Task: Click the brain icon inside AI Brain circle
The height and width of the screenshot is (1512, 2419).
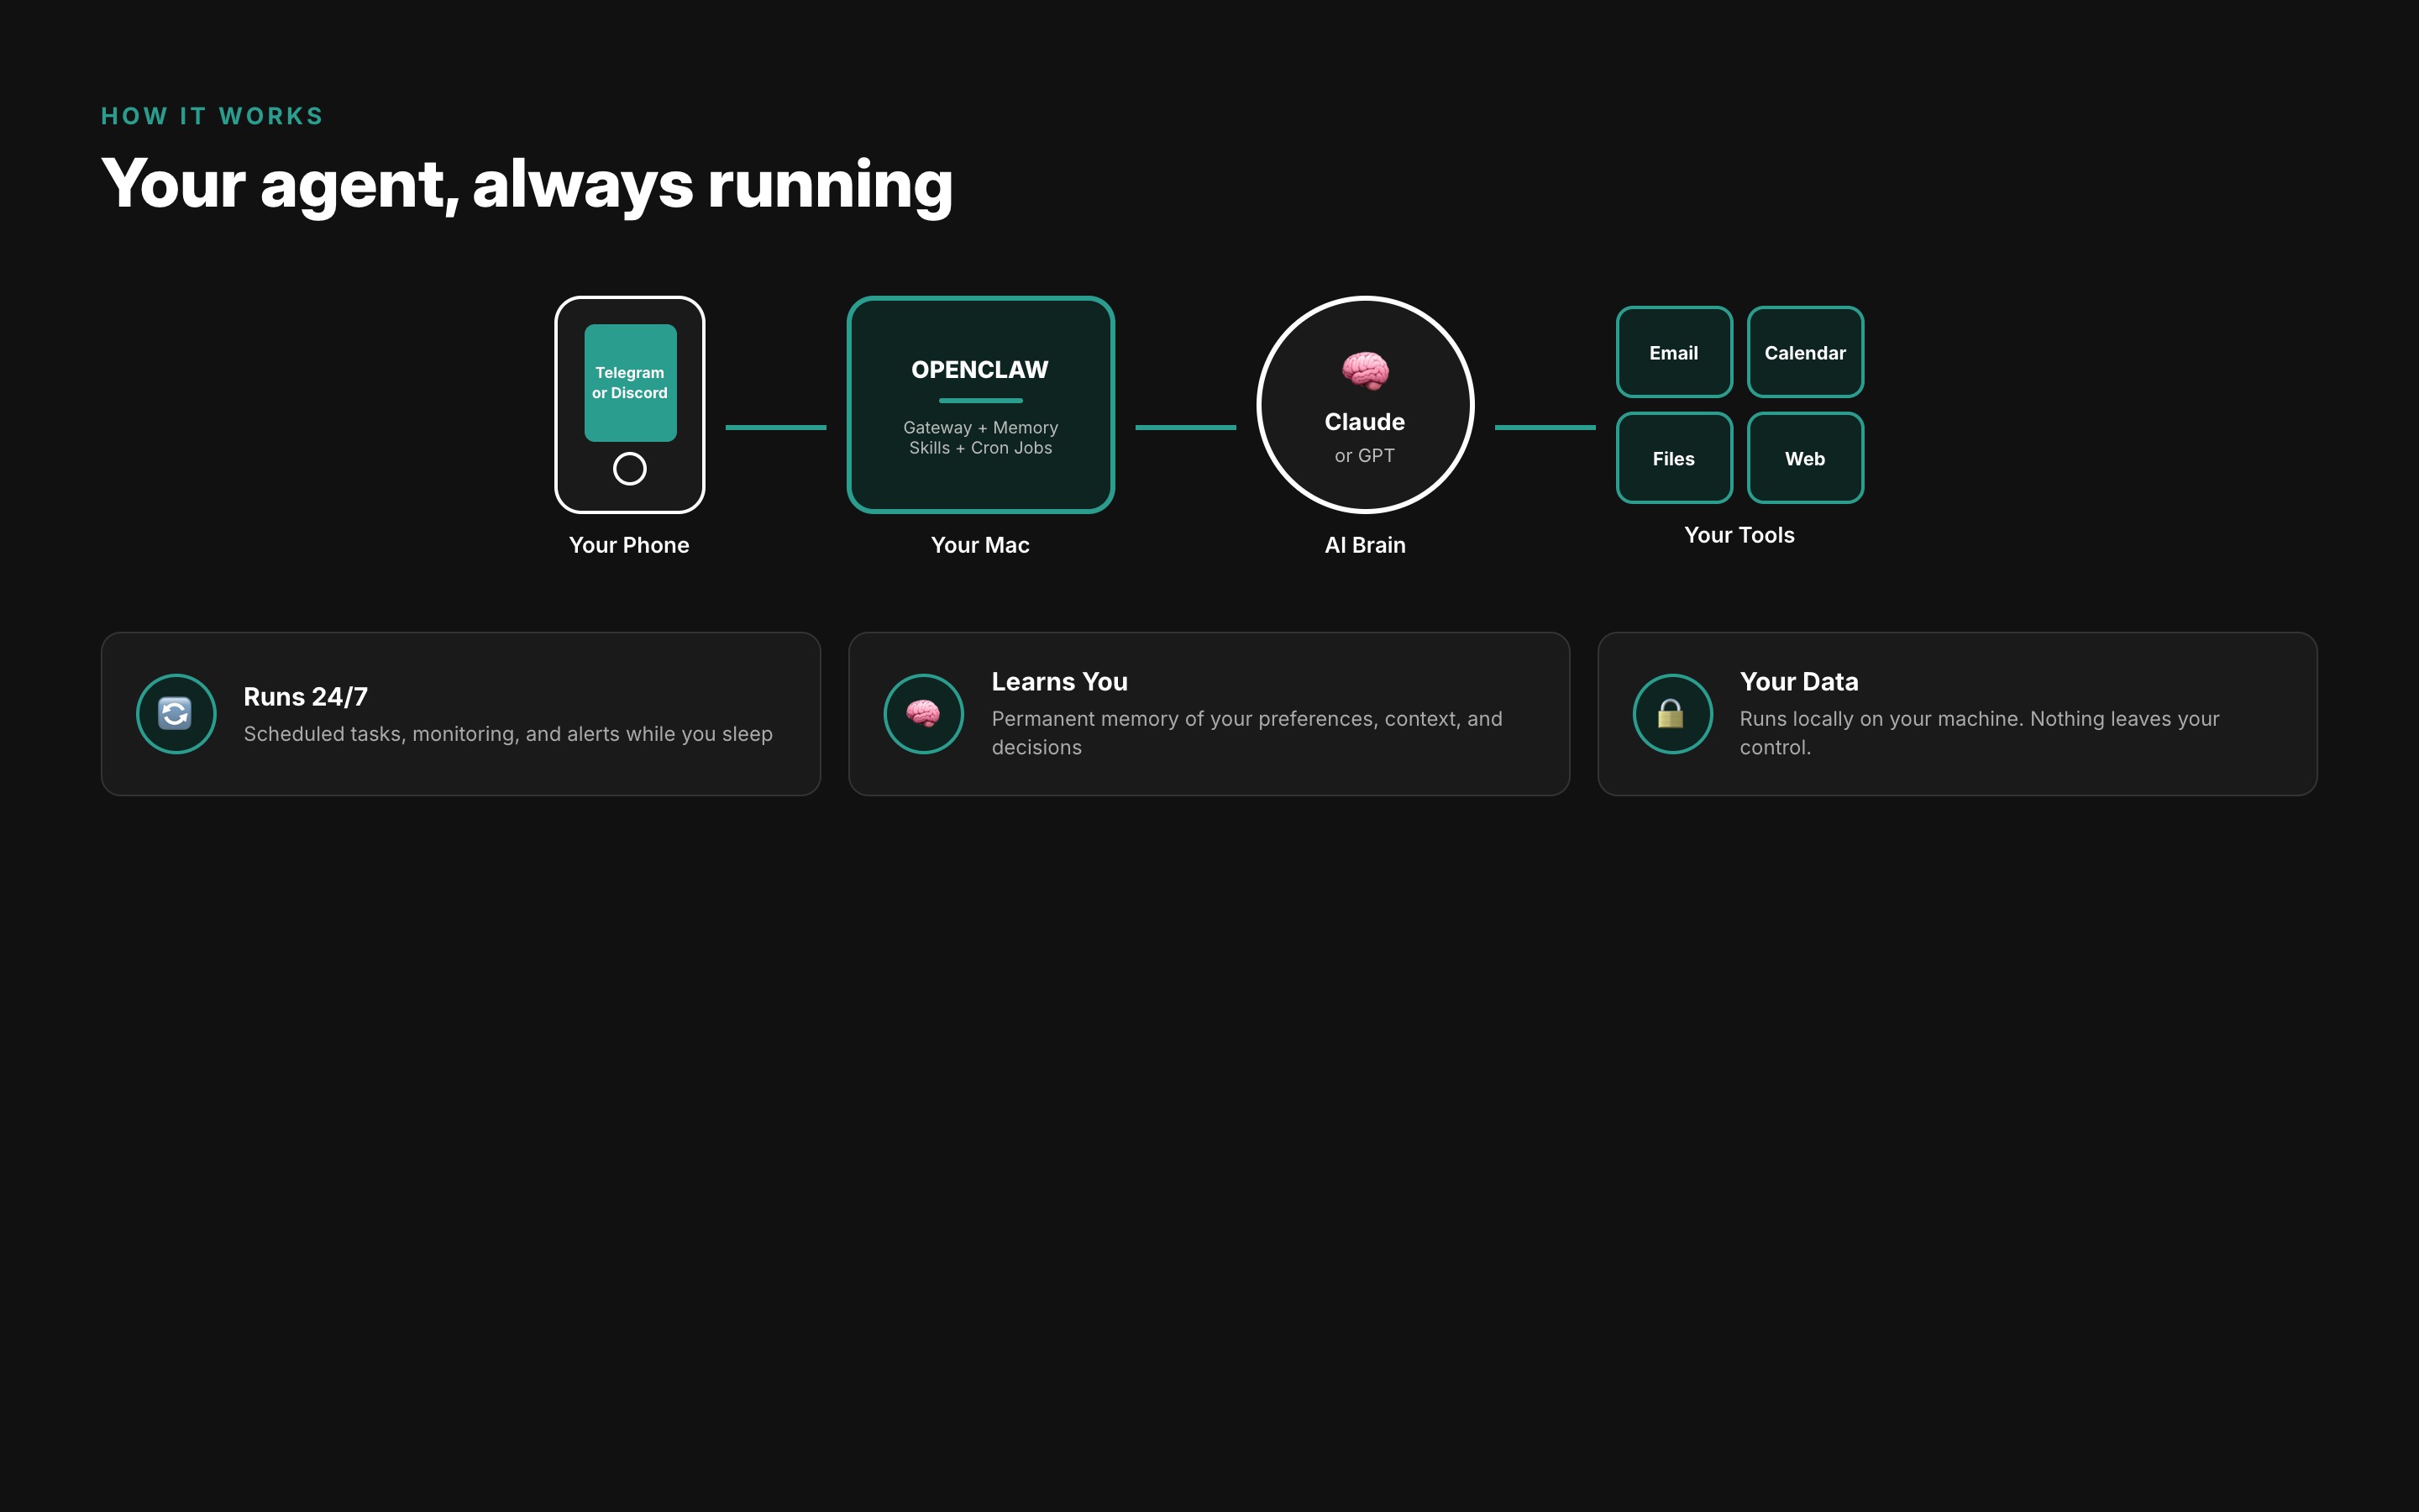Action: (x=1364, y=371)
